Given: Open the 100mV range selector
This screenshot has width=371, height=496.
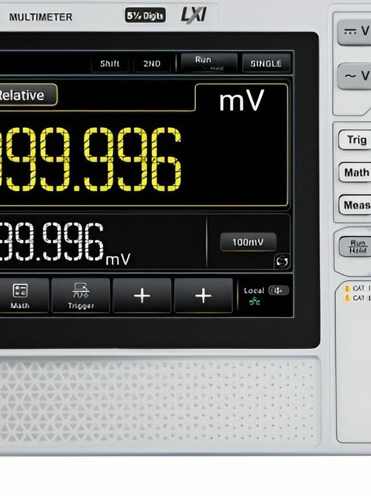Looking at the screenshot, I should point(248,242).
